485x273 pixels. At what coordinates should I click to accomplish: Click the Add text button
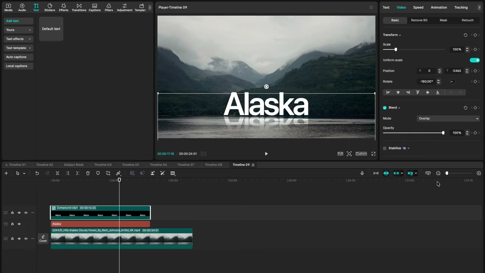[x=19, y=21]
